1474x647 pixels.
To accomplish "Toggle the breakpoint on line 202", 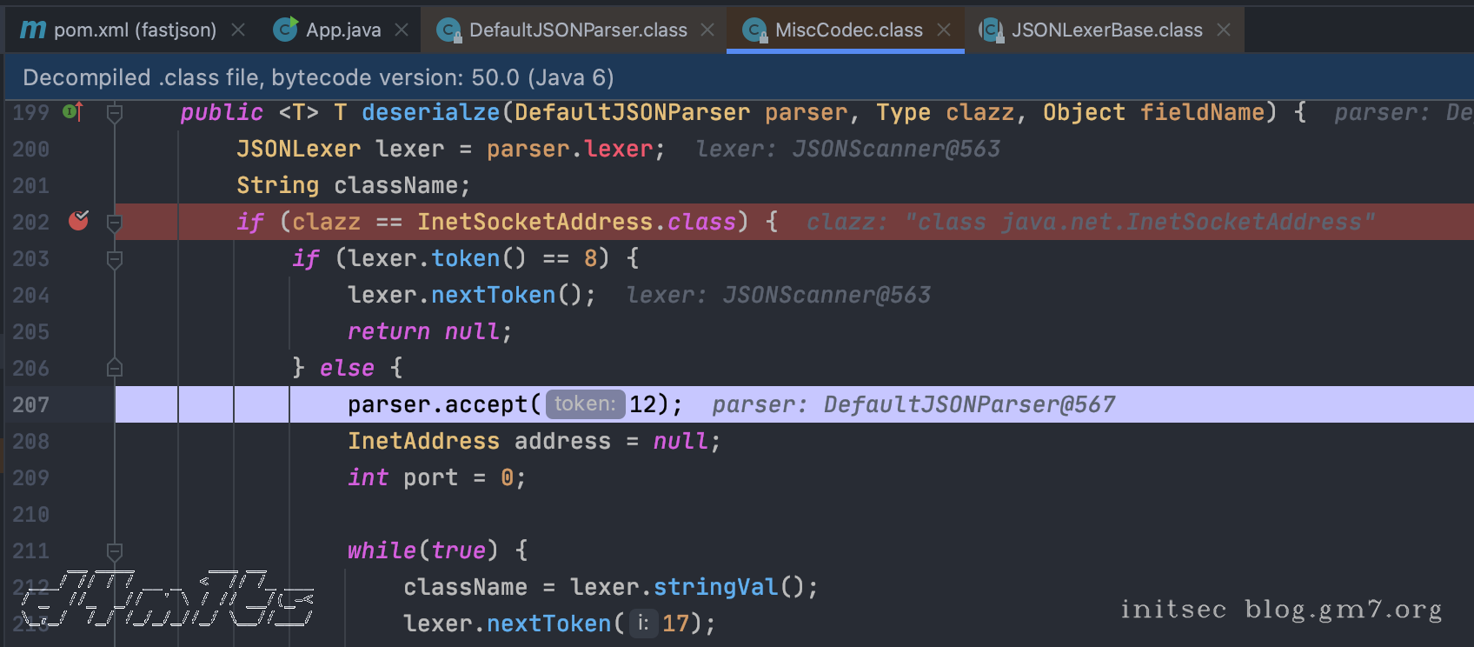I will click(78, 221).
